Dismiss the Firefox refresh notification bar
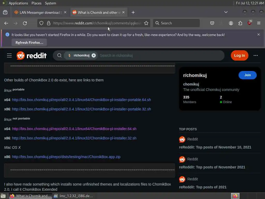This screenshot has height=199, width=265. (x=259, y=34)
